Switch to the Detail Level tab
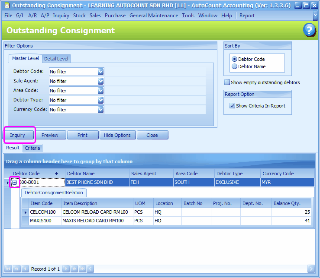The height and width of the screenshot is (278, 320). click(56, 59)
